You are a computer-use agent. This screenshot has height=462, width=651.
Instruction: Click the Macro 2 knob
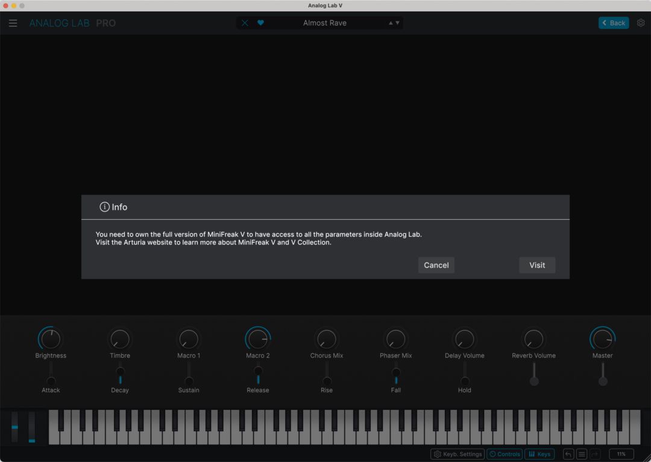pyautogui.click(x=258, y=339)
